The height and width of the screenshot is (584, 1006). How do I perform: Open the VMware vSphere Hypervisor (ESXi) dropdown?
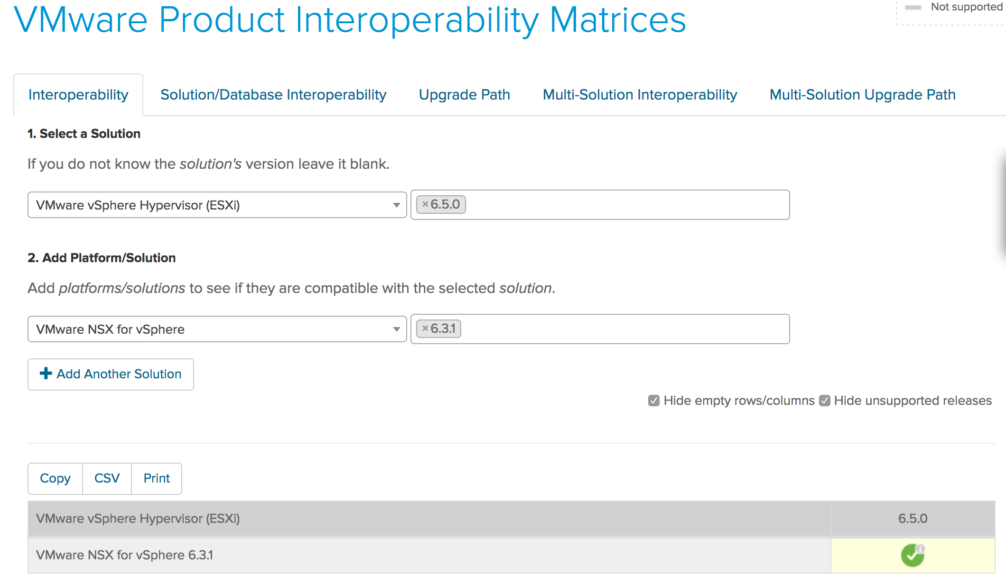pos(217,205)
